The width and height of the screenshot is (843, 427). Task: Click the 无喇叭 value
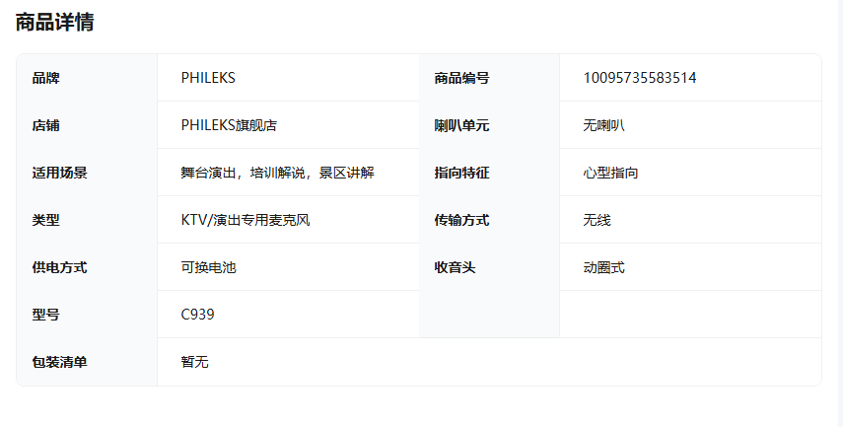603,125
